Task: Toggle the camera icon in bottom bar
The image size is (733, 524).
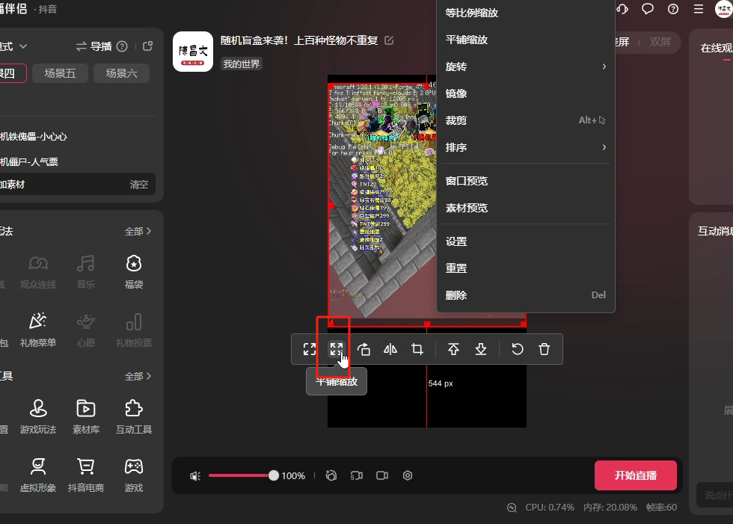Action: [382, 475]
